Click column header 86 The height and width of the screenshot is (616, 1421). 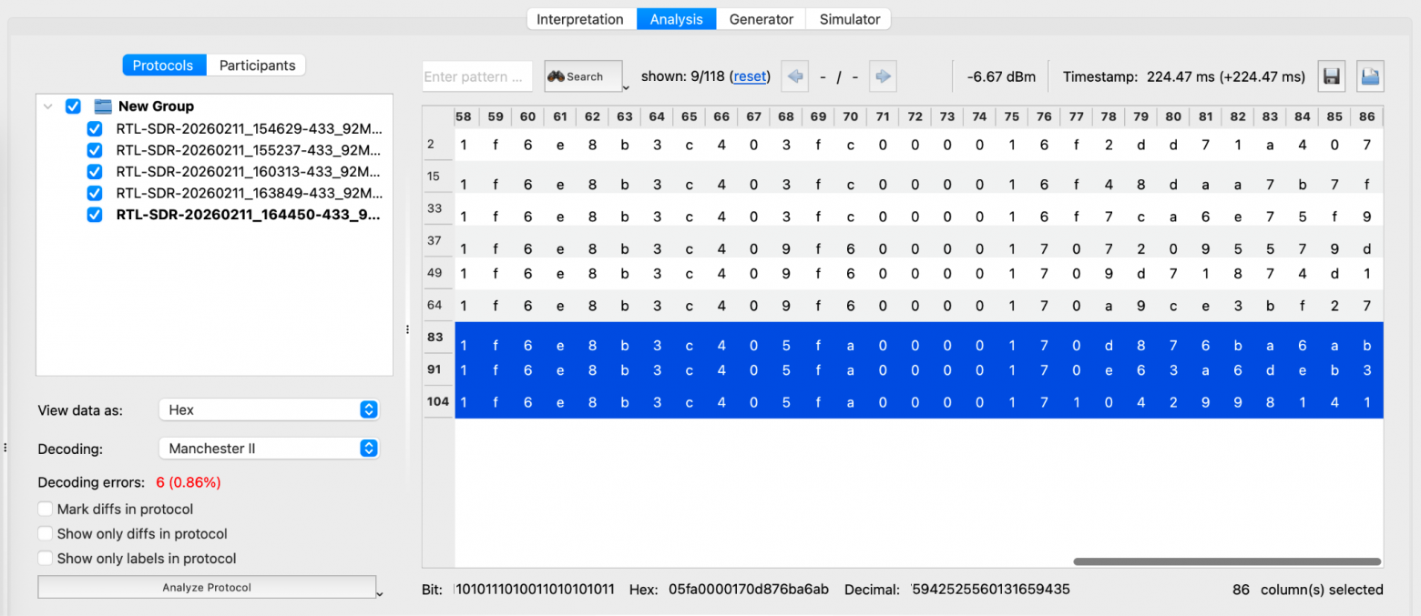(x=1367, y=116)
